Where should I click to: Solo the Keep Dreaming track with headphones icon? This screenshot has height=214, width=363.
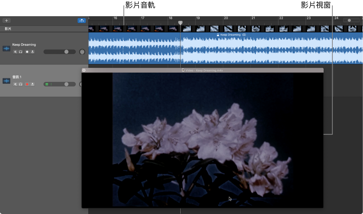[21, 52]
